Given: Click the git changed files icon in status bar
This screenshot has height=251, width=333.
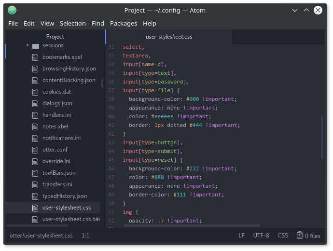Looking at the screenshot, I should click(300, 235).
